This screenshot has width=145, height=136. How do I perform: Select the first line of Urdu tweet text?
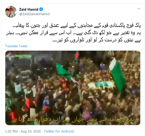click(77, 26)
